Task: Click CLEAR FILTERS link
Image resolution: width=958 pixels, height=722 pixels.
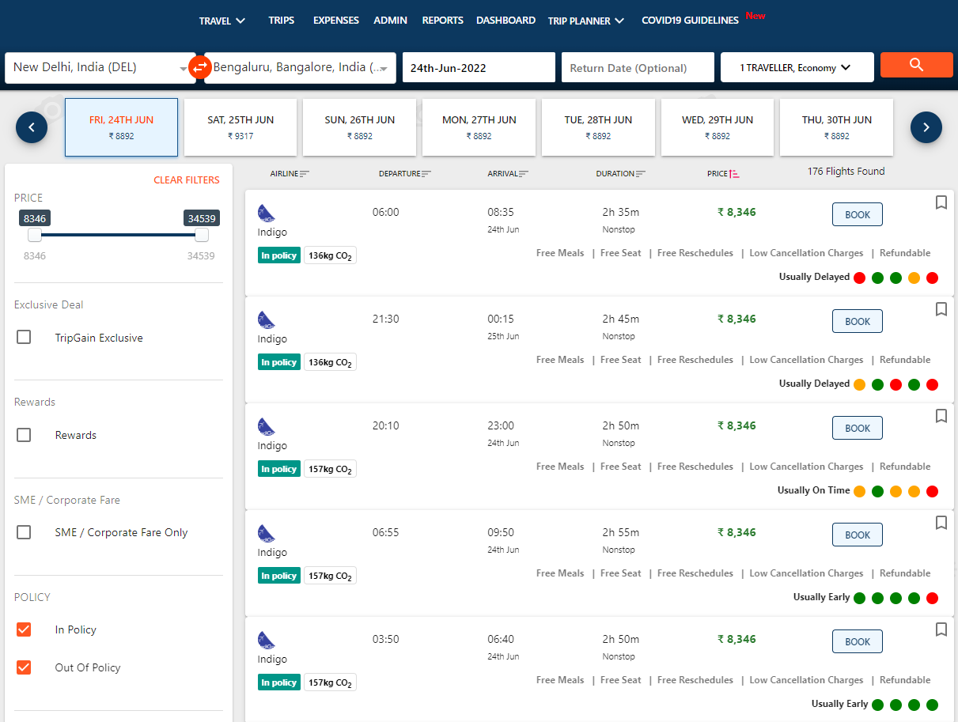Action: (x=187, y=180)
